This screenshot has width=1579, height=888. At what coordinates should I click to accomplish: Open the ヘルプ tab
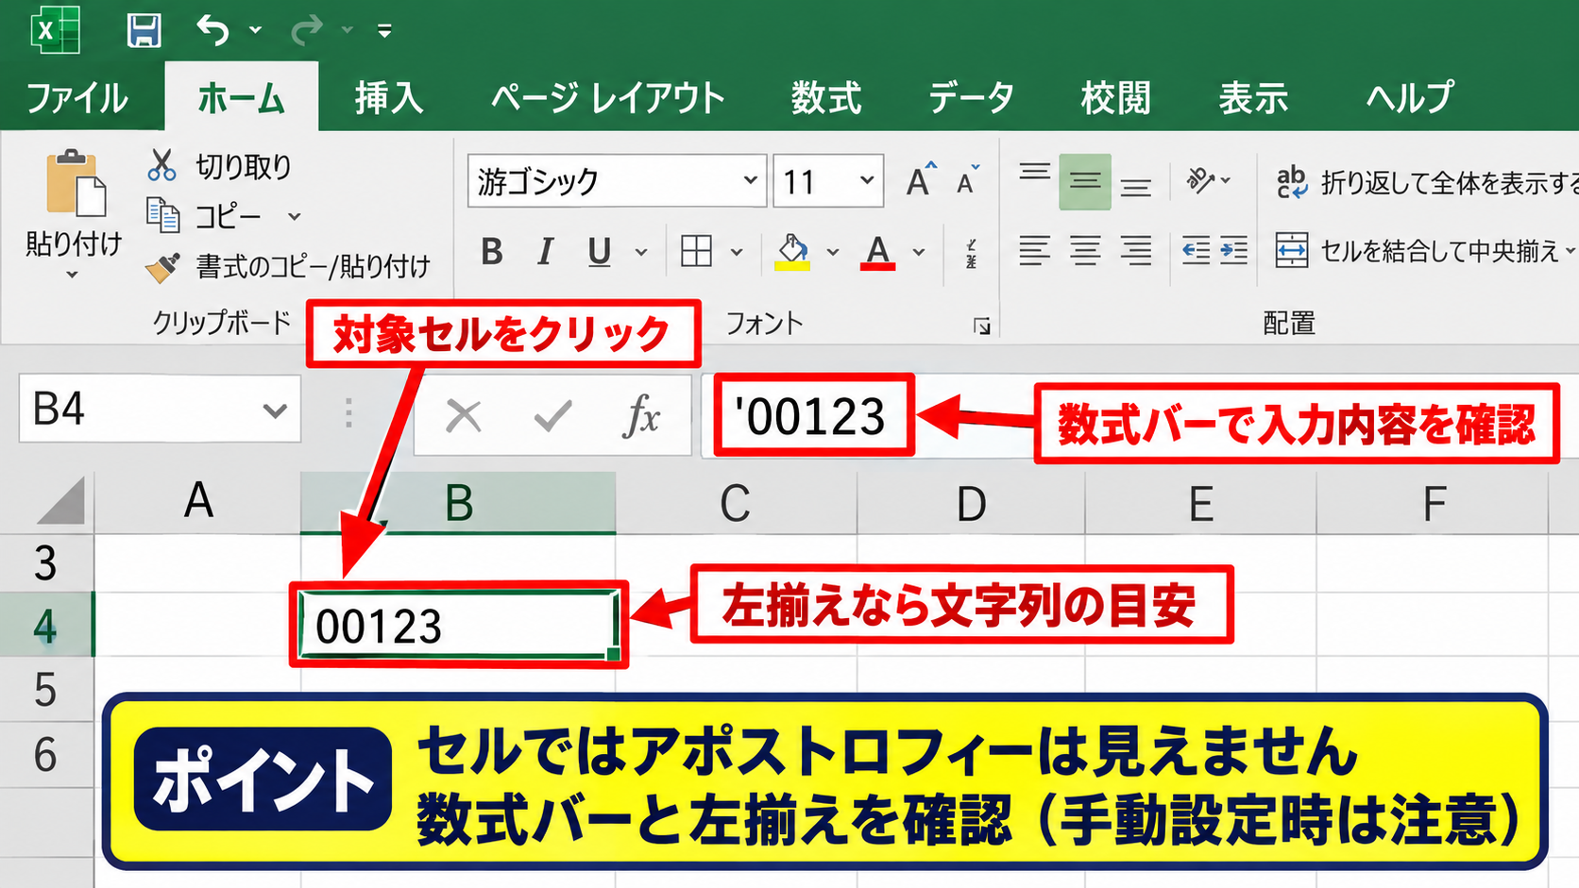[1410, 98]
